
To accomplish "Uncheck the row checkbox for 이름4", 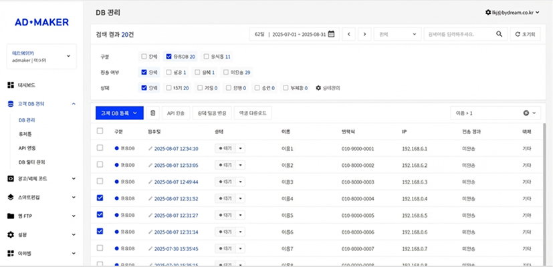I will [100, 198].
